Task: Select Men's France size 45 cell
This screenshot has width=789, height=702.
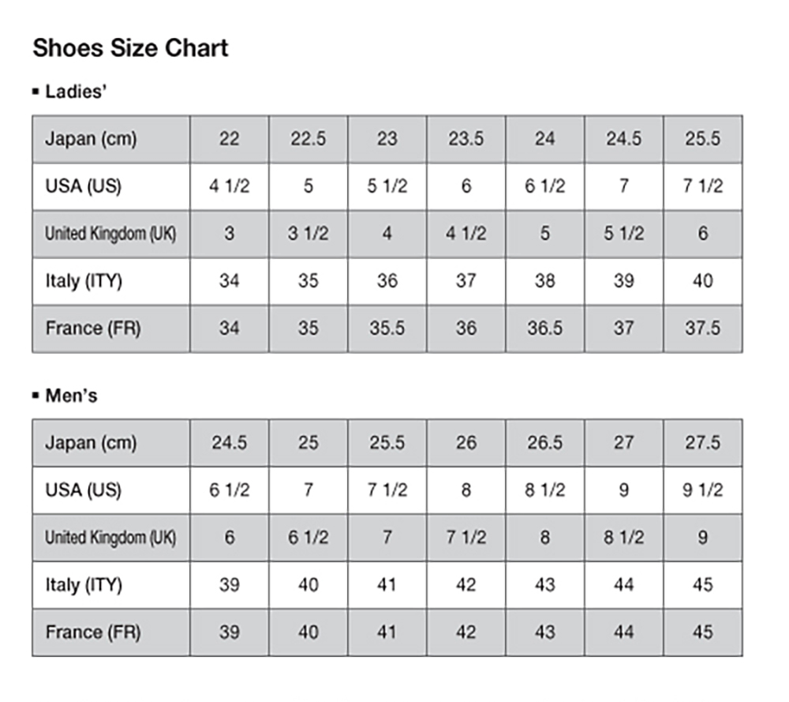Action: click(702, 633)
